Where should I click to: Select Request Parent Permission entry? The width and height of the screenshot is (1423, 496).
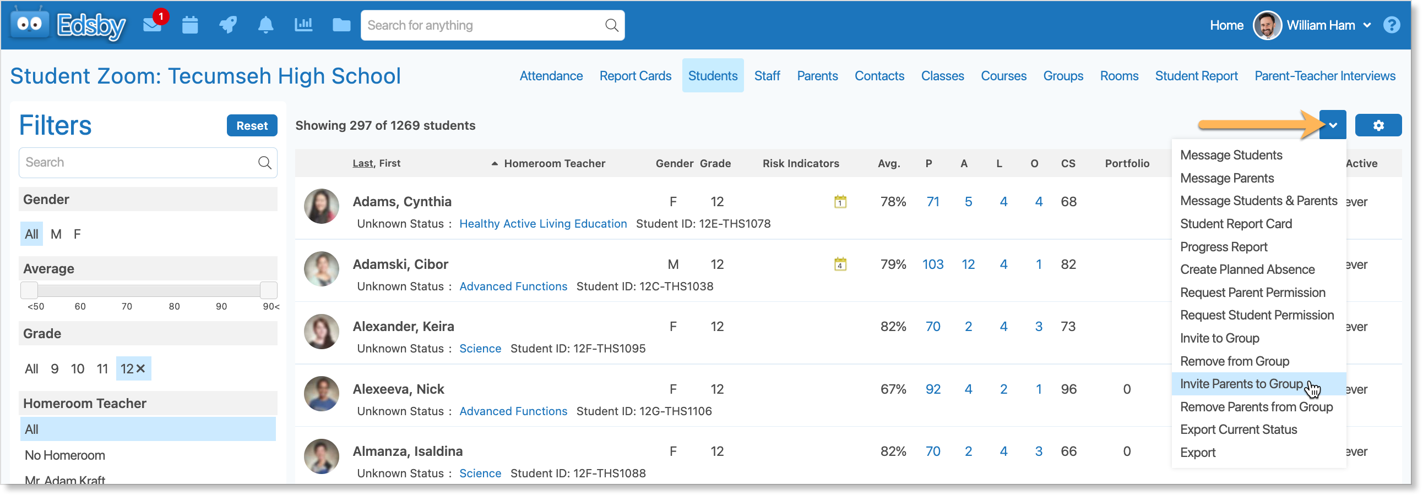[x=1252, y=293]
